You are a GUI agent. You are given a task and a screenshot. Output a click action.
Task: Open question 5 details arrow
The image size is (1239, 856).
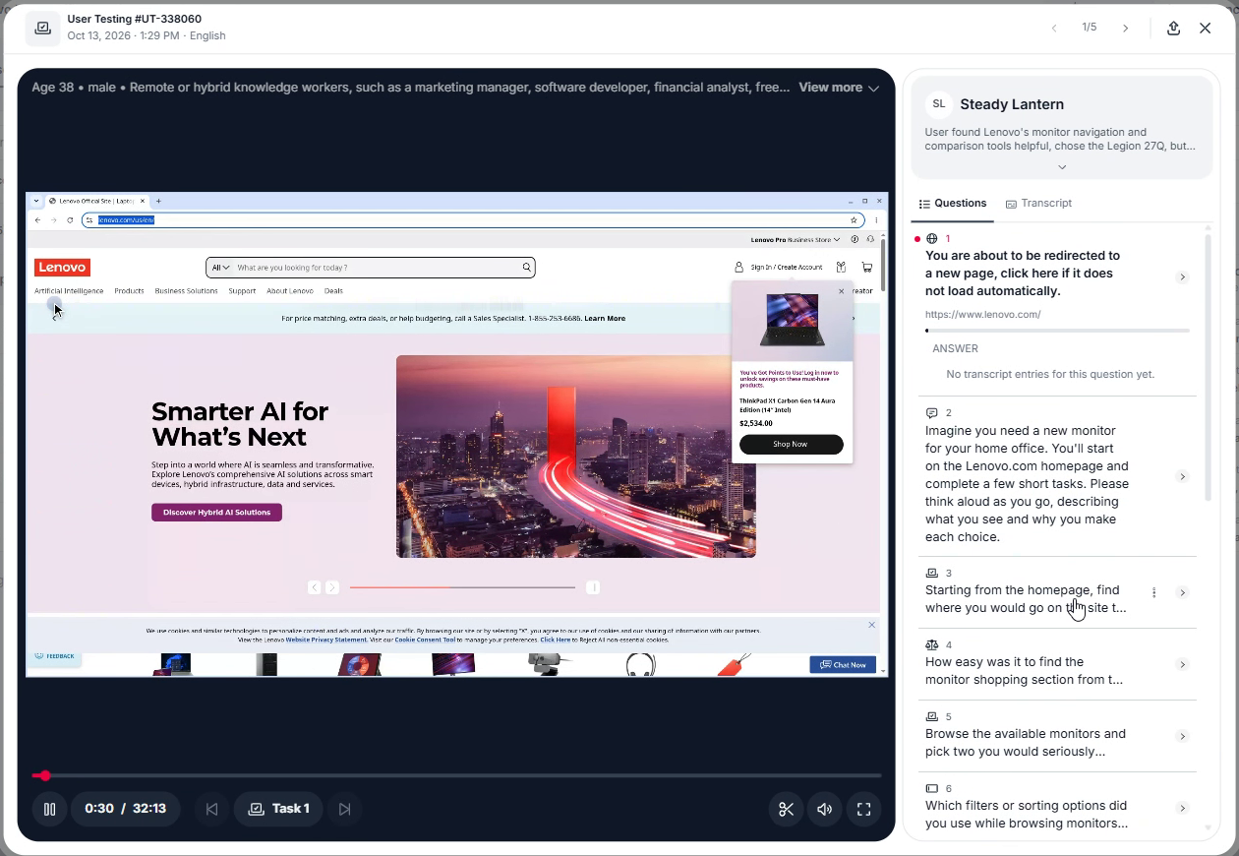[1182, 736]
